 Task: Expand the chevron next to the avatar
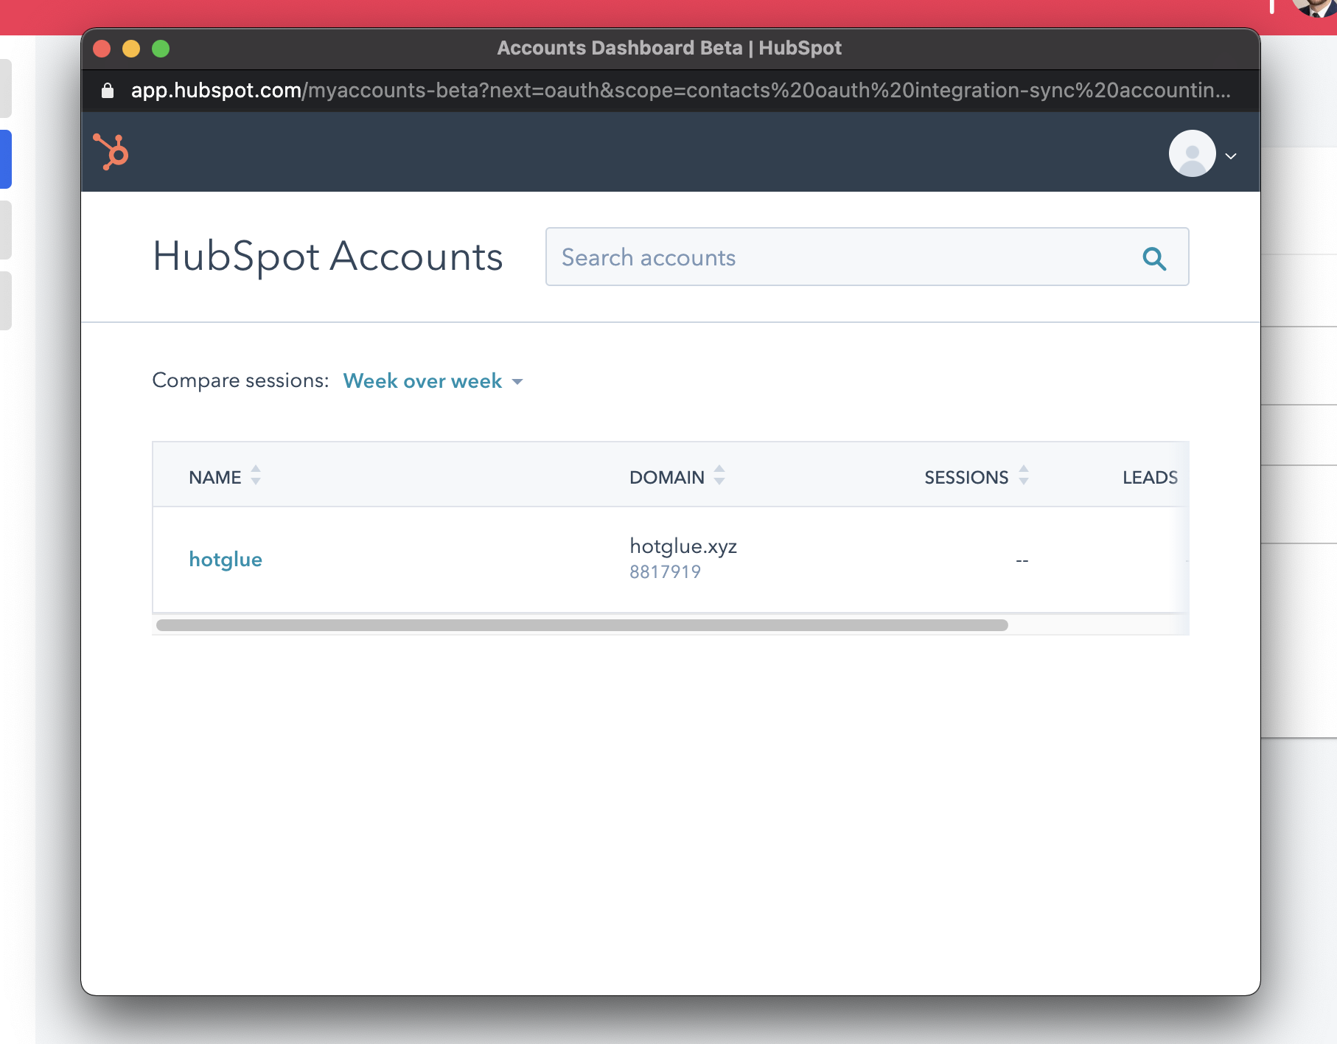coord(1231,156)
